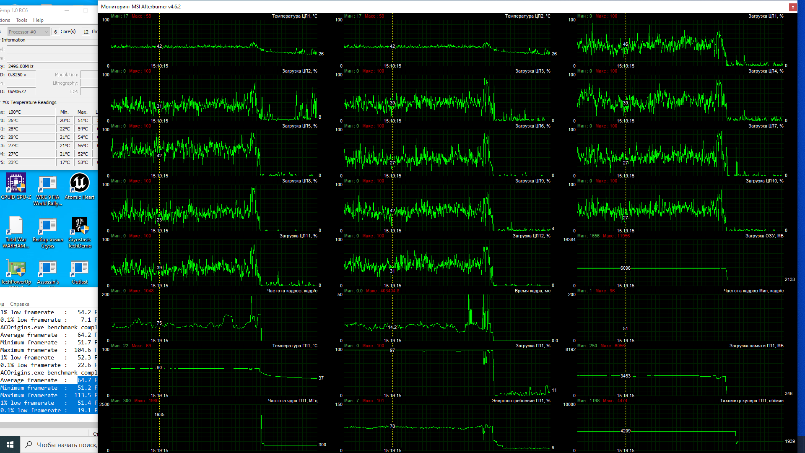This screenshot has width=805, height=453.
Task: Open the Windows Start menu
Action: [10, 444]
